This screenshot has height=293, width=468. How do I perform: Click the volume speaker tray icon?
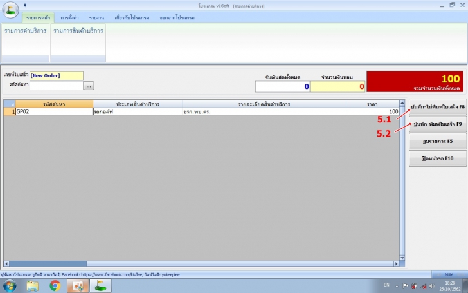click(x=432, y=286)
